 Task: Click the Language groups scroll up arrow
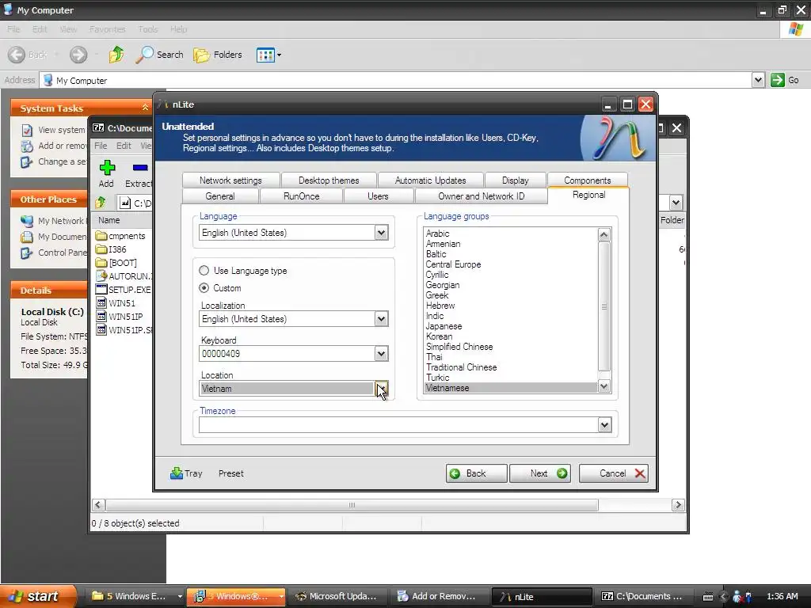604,234
